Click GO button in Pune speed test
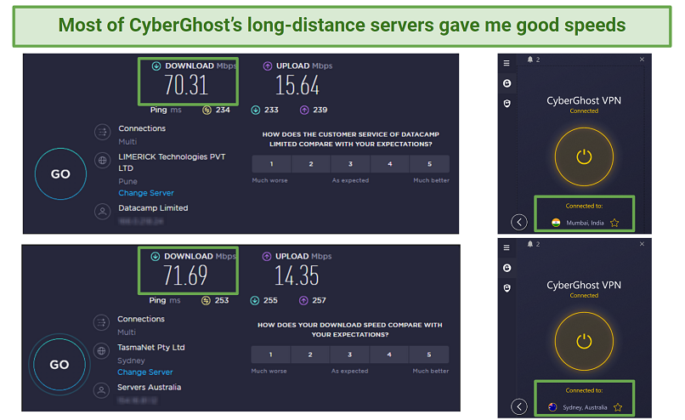 60,174
